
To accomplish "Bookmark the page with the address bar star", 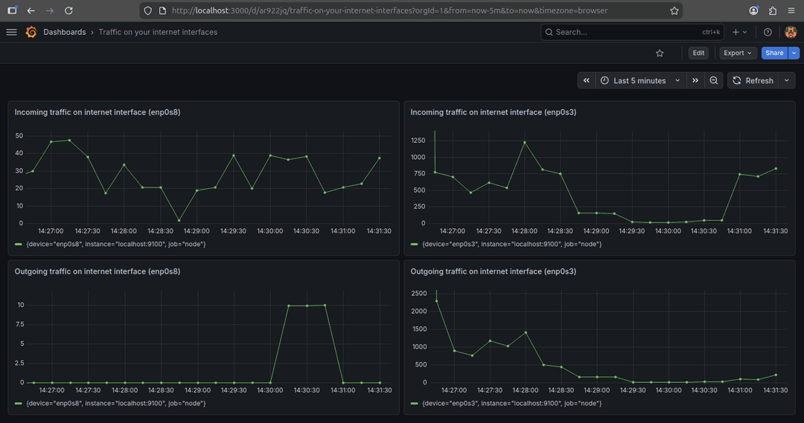I will coord(674,10).
